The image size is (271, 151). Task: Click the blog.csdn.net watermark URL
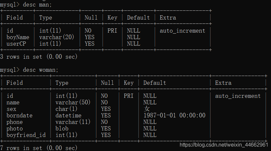pyautogui.click(x=224, y=144)
